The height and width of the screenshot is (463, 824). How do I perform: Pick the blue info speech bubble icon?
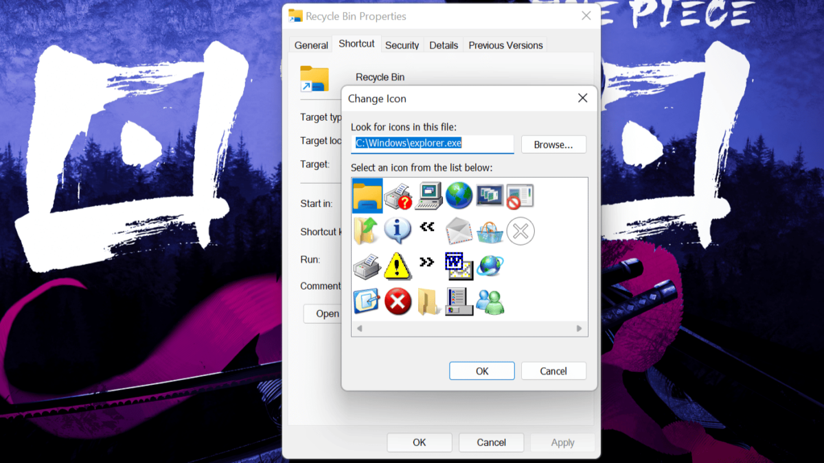pyautogui.click(x=398, y=230)
